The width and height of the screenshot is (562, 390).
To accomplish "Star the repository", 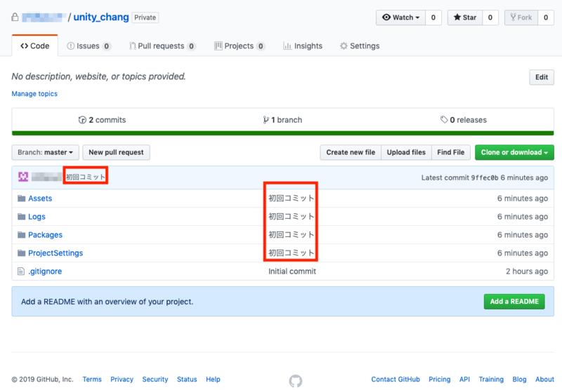I will pos(465,18).
